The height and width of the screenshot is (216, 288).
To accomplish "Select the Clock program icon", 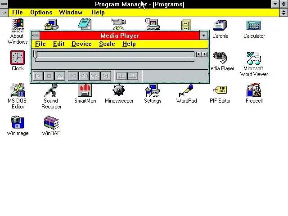I will [x=18, y=58].
